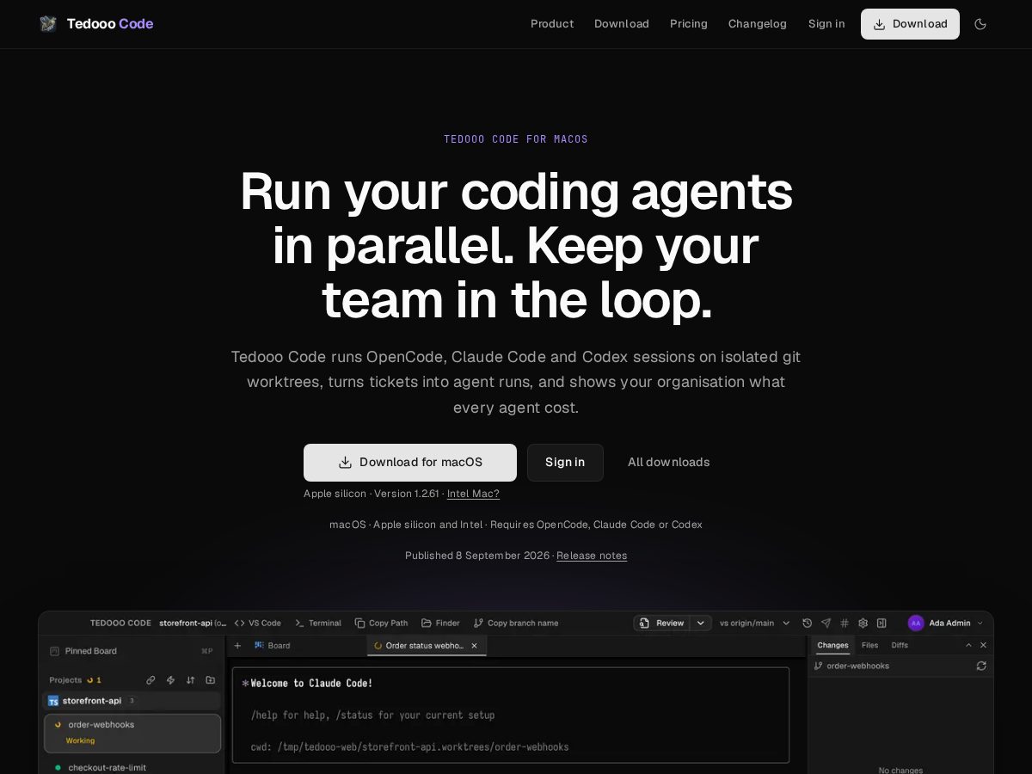Open the Release notes link
The height and width of the screenshot is (774, 1032).
pyautogui.click(x=592, y=556)
